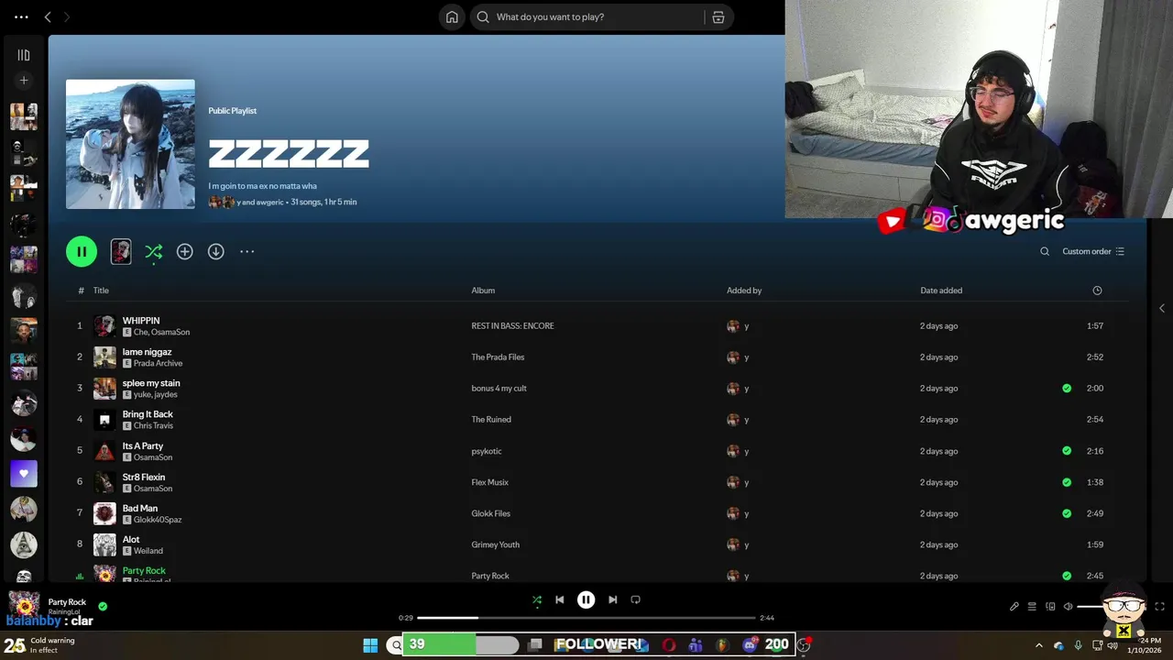Viewport: 1173px width, 660px height.
Task: Open the Windows Start menu
Action: [370, 644]
